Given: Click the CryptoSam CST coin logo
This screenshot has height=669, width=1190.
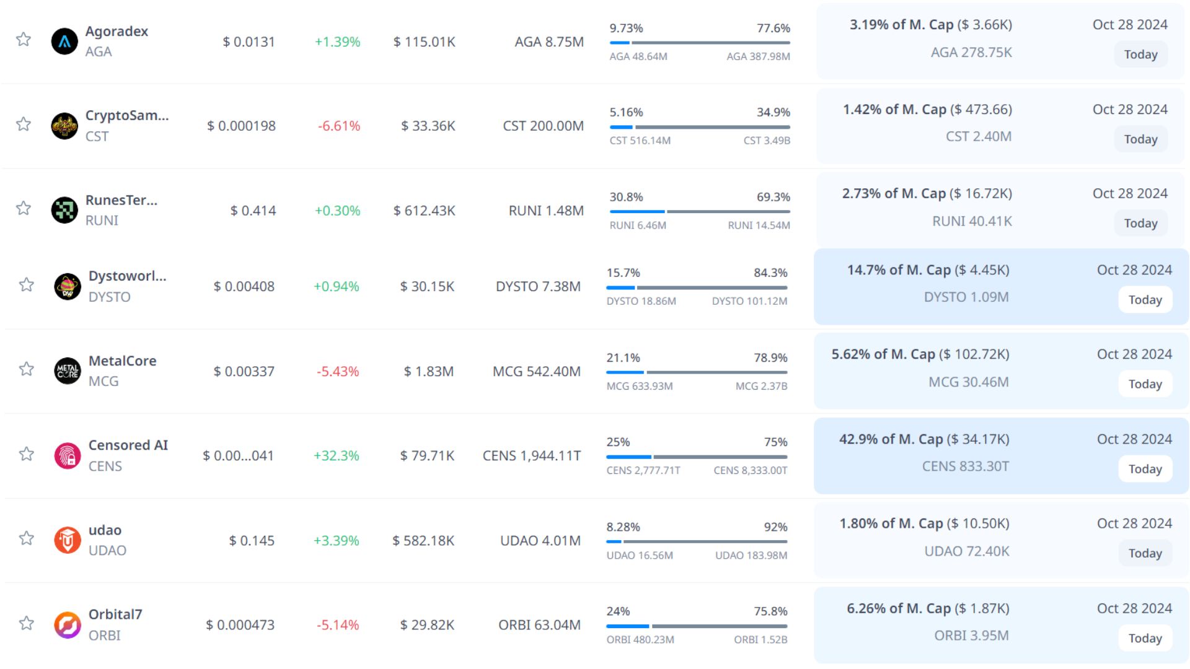Looking at the screenshot, I should [x=64, y=126].
